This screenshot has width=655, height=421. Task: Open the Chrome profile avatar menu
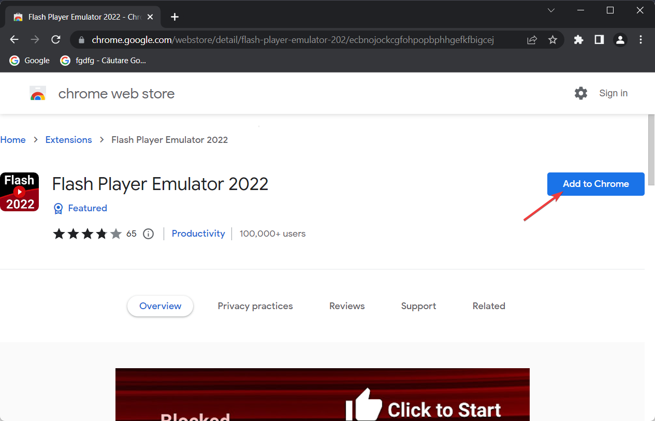[x=620, y=40]
